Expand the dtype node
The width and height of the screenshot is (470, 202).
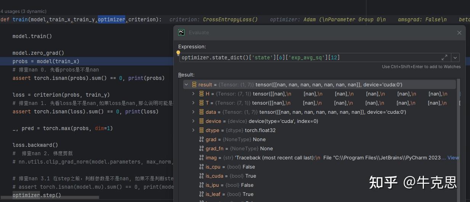pos(193,130)
